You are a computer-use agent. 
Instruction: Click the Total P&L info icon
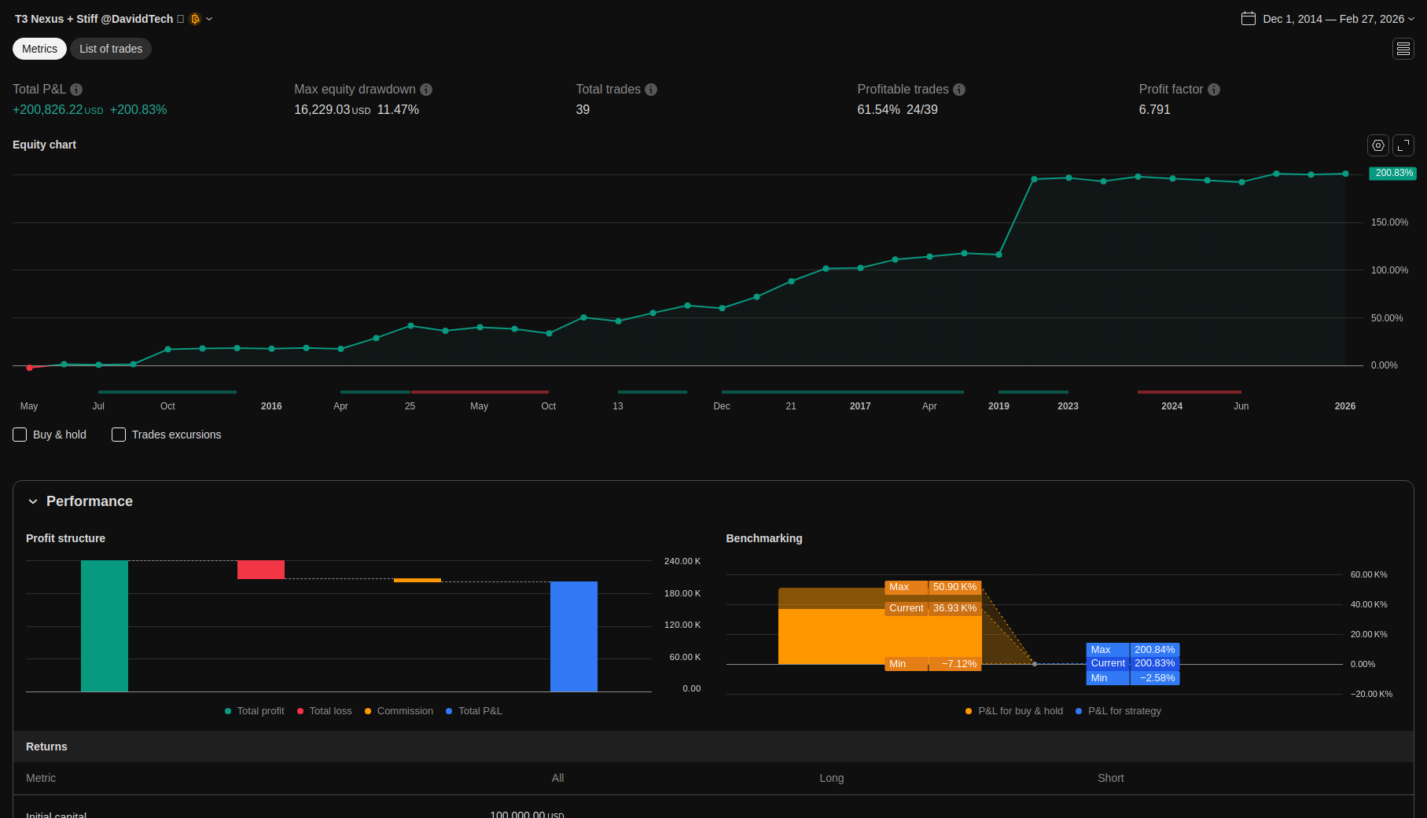point(76,90)
